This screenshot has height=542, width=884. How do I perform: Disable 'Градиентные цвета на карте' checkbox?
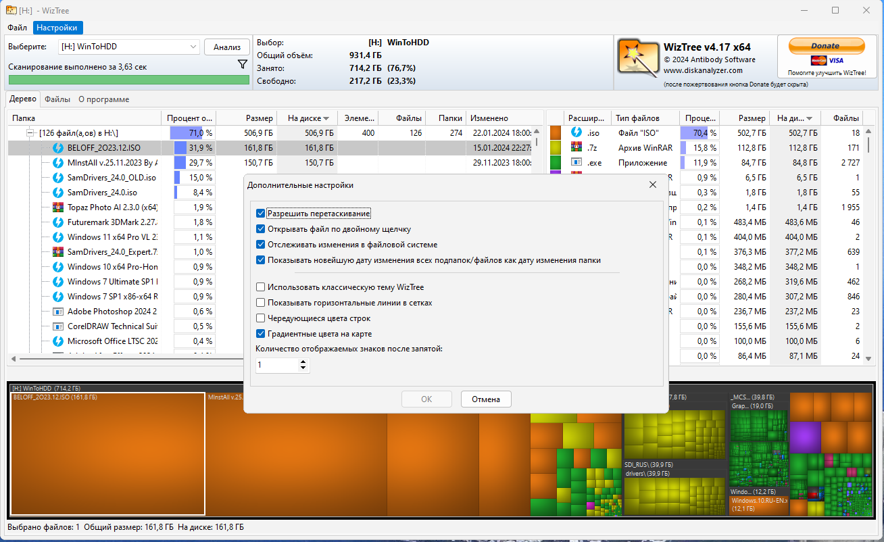tap(261, 334)
